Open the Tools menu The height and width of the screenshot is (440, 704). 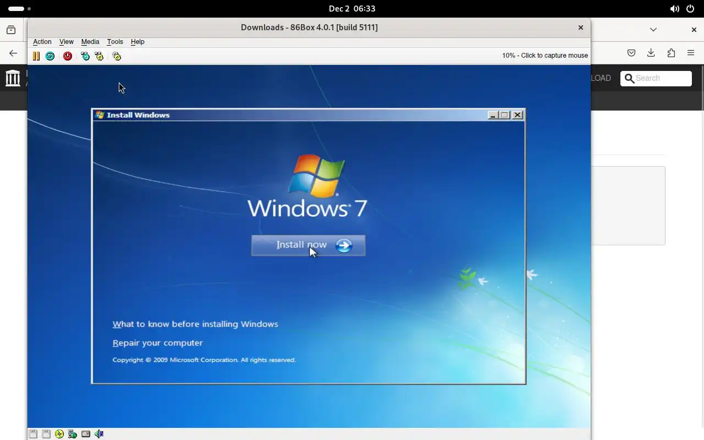(x=115, y=42)
